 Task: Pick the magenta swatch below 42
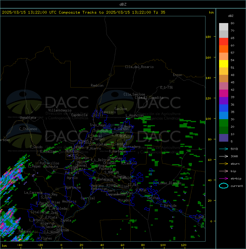tap(224, 93)
